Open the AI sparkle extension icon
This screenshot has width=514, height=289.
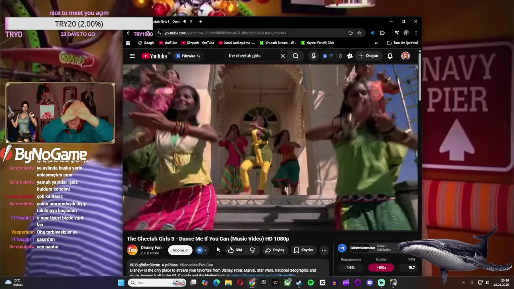coord(350,56)
